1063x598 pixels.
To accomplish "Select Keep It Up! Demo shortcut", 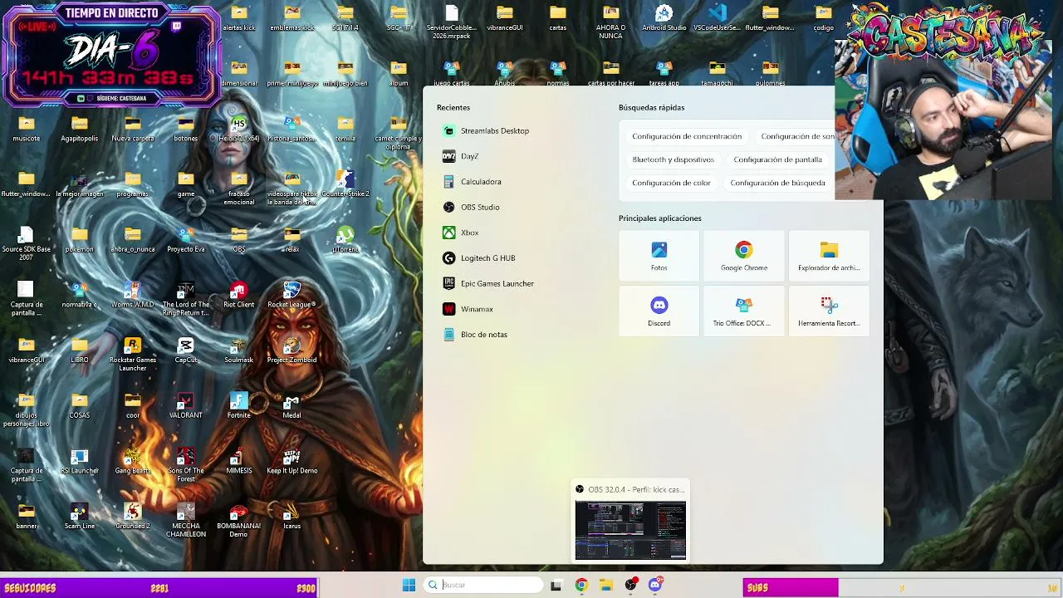I will (291, 461).
